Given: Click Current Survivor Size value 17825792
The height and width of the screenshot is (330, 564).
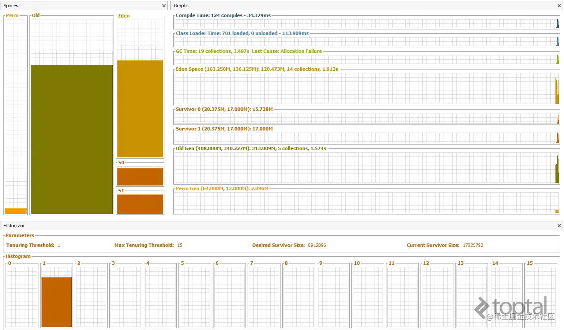Looking at the screenshot, I should click(473, 245).
